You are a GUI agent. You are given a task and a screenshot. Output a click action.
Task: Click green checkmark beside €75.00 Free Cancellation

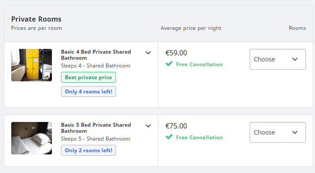coord(169,137)
